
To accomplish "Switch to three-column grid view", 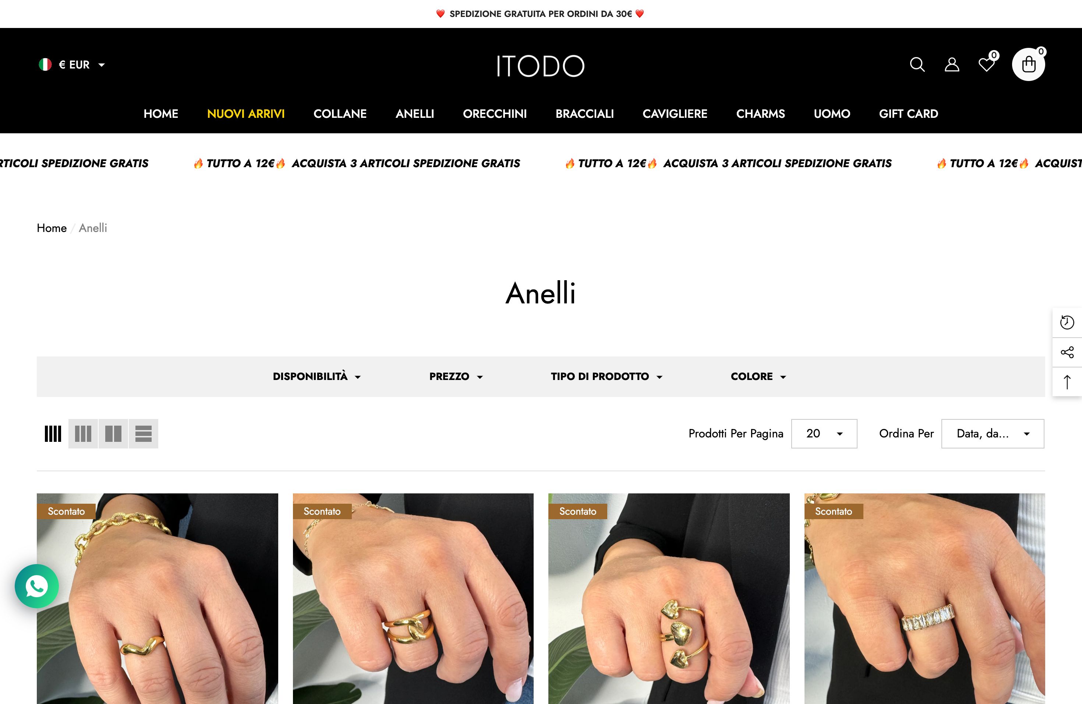I will tap(83, 433).
